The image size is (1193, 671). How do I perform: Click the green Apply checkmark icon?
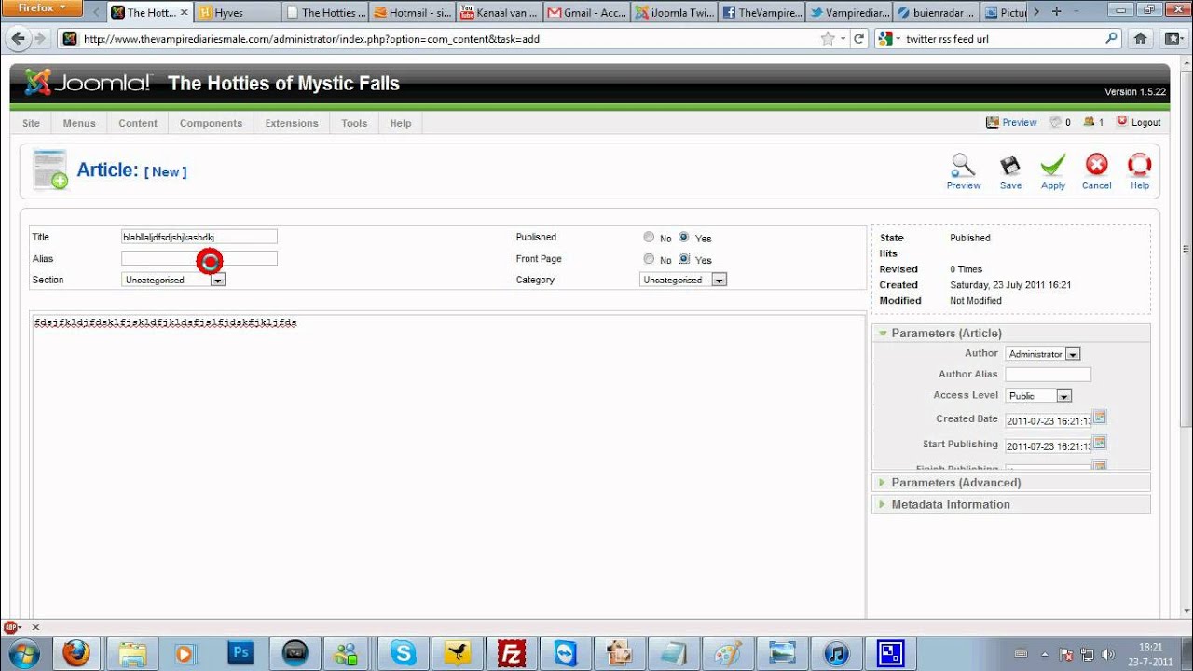(1053, 166)
